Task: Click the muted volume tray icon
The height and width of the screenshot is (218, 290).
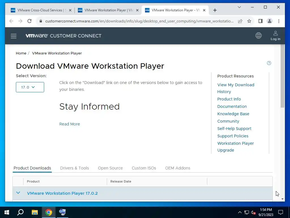Action: click(x=253, y=212)
